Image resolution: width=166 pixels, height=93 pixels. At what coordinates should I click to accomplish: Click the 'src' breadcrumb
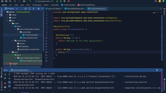pyautogui.click(x=10, y=5)
